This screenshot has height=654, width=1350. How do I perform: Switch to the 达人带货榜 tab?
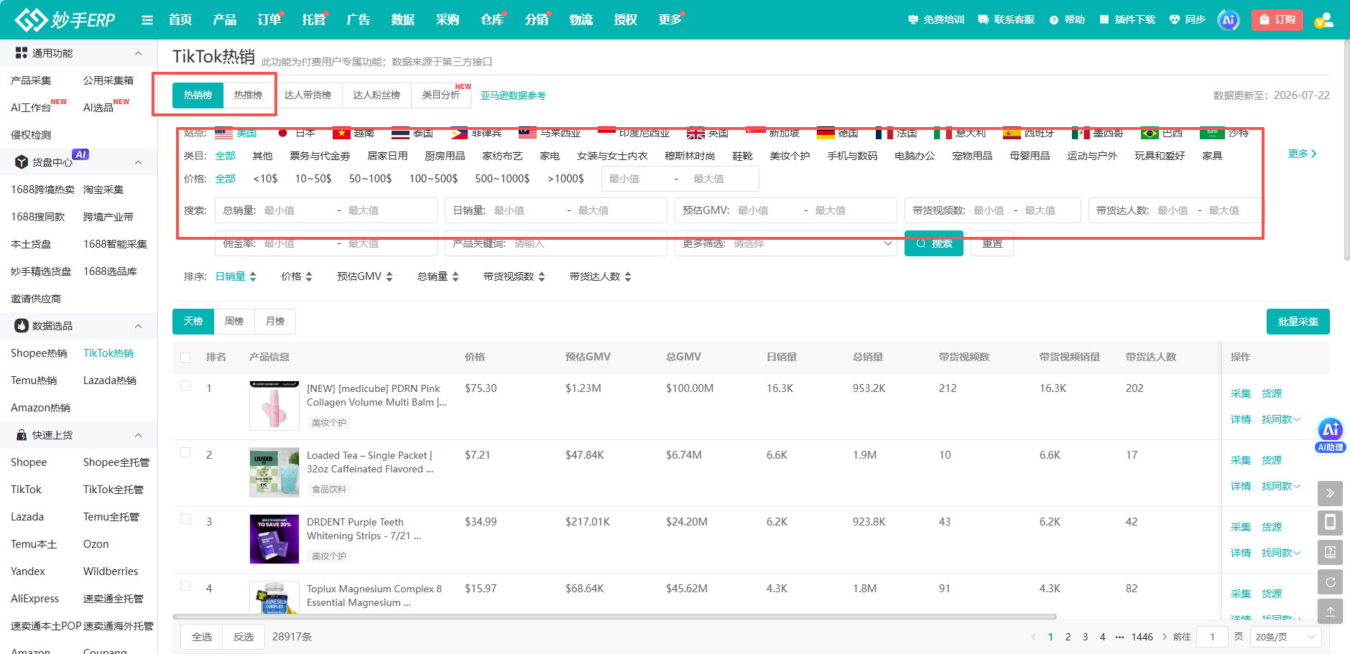click(308, 95)
